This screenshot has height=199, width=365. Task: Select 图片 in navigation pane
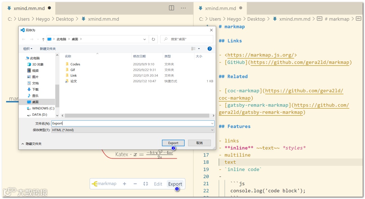[x=32, y=77]
